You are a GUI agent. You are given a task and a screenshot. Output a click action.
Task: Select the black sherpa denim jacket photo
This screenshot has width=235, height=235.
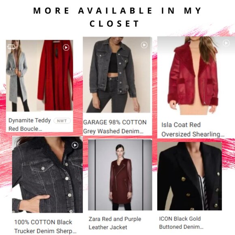[47, 175]
